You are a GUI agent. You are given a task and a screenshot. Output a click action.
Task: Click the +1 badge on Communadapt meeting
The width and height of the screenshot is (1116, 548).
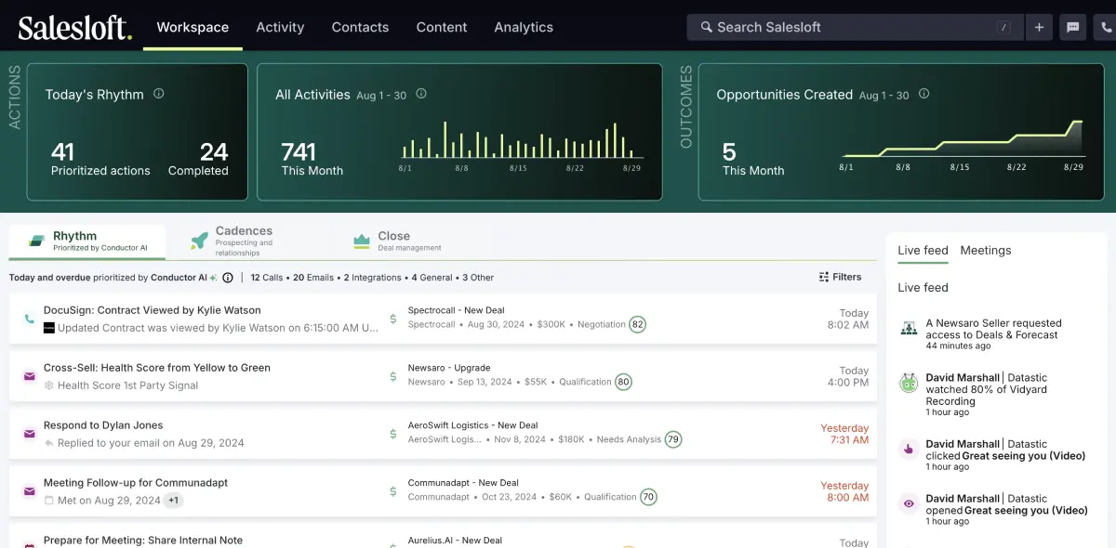(174, 501)
